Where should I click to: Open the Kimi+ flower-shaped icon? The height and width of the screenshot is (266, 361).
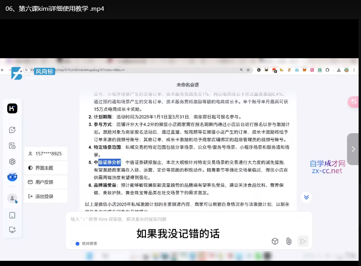click(x=12, y=162)
